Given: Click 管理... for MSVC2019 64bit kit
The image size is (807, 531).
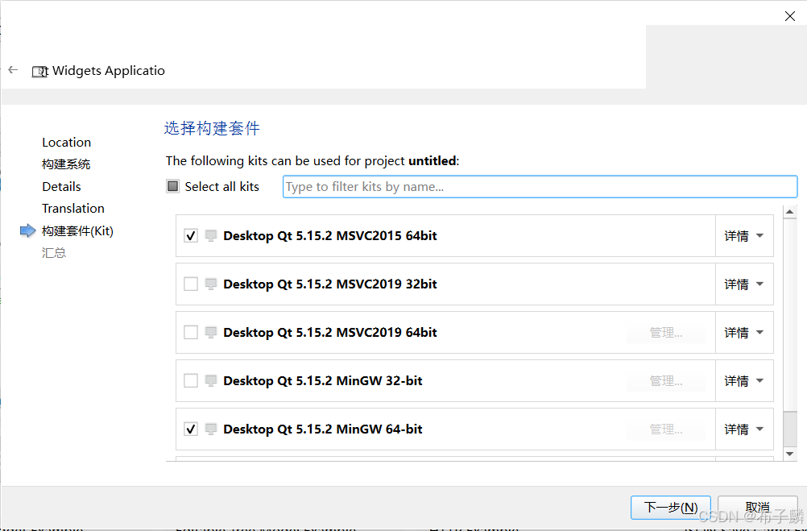Looking at the screenshot, I should click(666, 333).
